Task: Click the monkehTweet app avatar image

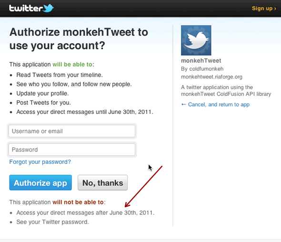Action: [x=196, y=40]
